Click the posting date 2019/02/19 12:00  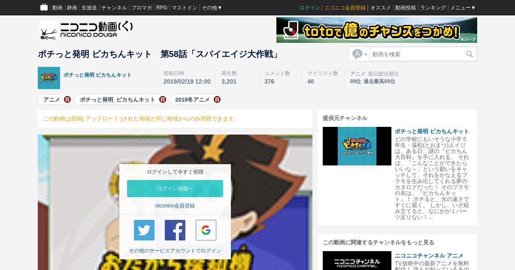pos(187,81)
